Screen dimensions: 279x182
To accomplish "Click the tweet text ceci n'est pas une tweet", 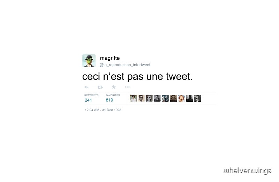I will (137, 76).
